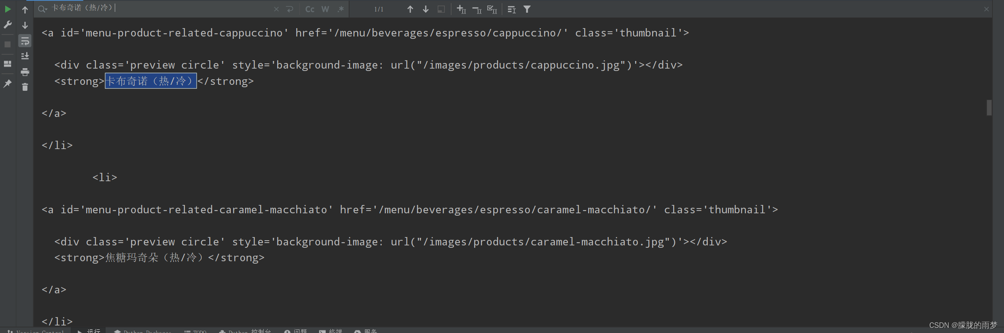The height and width of the screenshot is (333, 1004).
Task: Click the caramel-macchiato anchor line
Action: [410, 210]
